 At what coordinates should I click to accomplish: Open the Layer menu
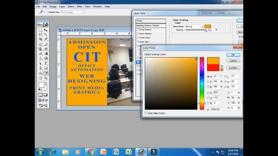click(x=62, y=6)
